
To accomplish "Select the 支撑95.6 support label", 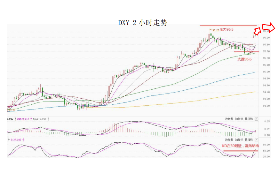I will 244,59.
